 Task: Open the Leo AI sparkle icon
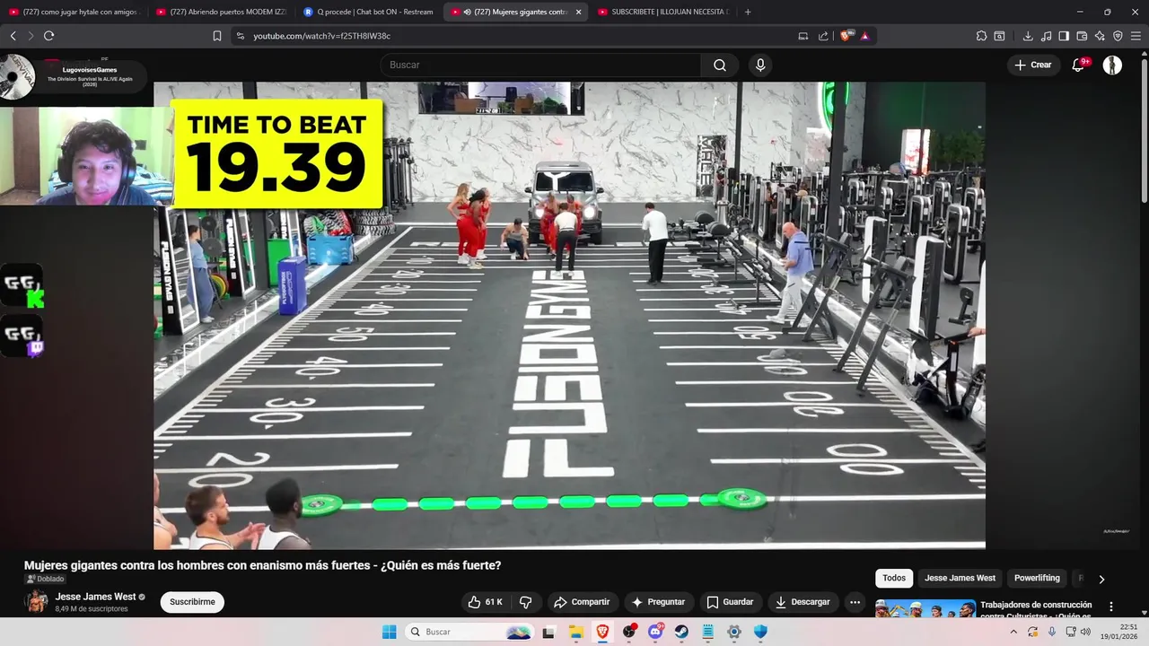click(x=1100, y=36)
